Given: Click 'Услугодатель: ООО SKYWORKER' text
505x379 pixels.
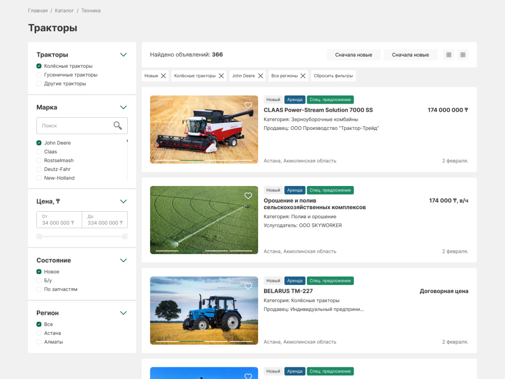Looking at the screenshot, I should pyautogui.click(x=302, y=225).
